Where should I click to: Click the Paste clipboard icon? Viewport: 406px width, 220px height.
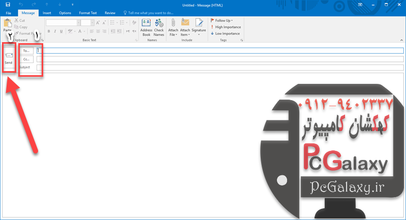(7, 23)
